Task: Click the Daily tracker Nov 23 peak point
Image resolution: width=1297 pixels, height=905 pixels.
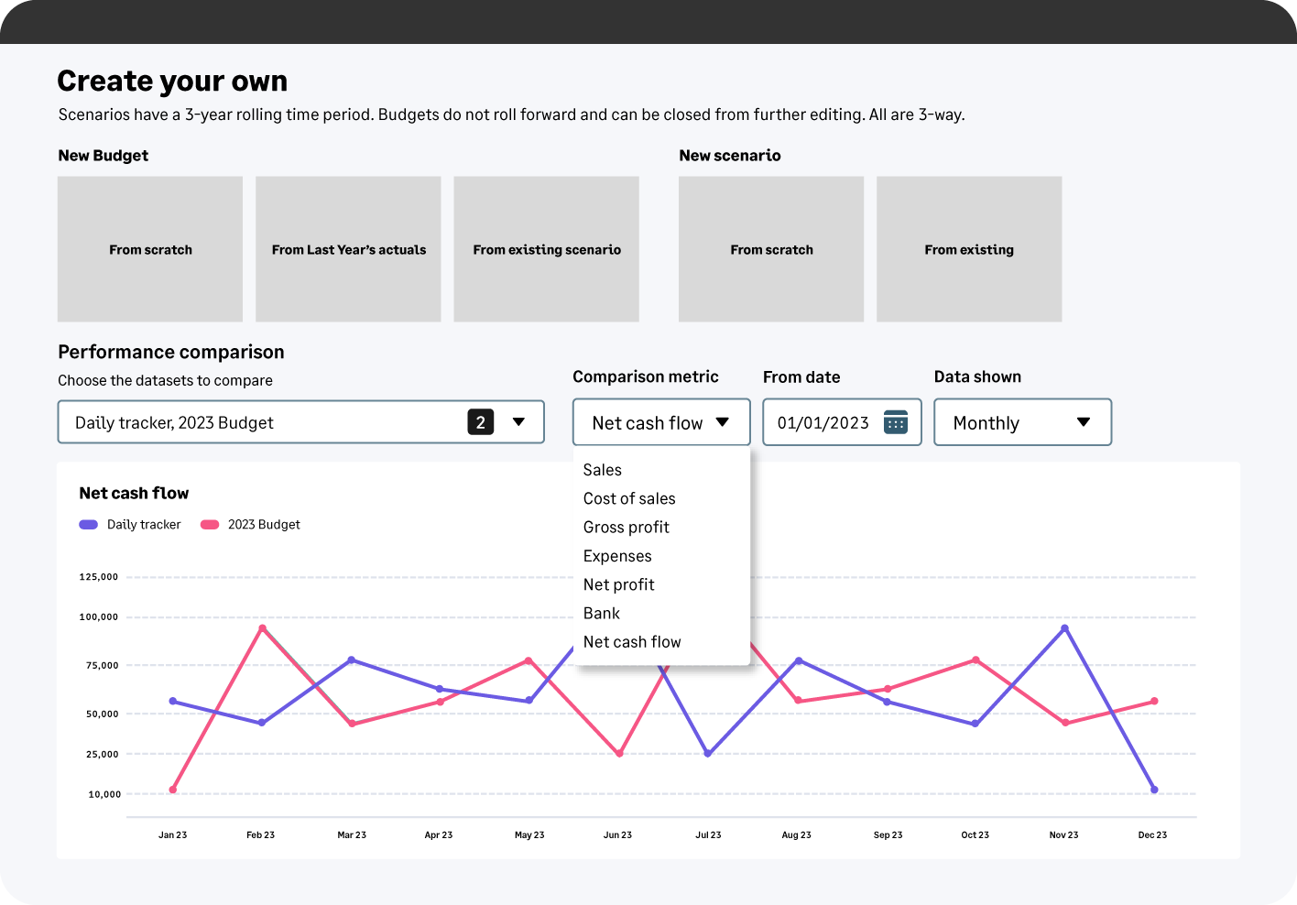Action: coord(1064,628)
